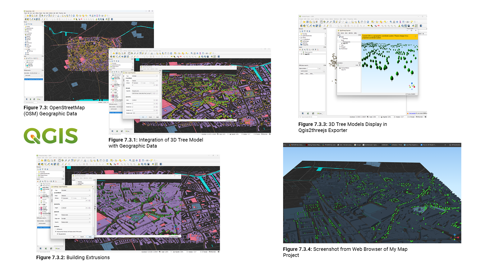
Task: Close the buildings Layer Properties dialog
Action: tap(93, 187)
